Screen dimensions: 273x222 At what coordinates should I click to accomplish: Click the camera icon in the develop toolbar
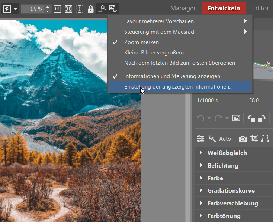243,139
